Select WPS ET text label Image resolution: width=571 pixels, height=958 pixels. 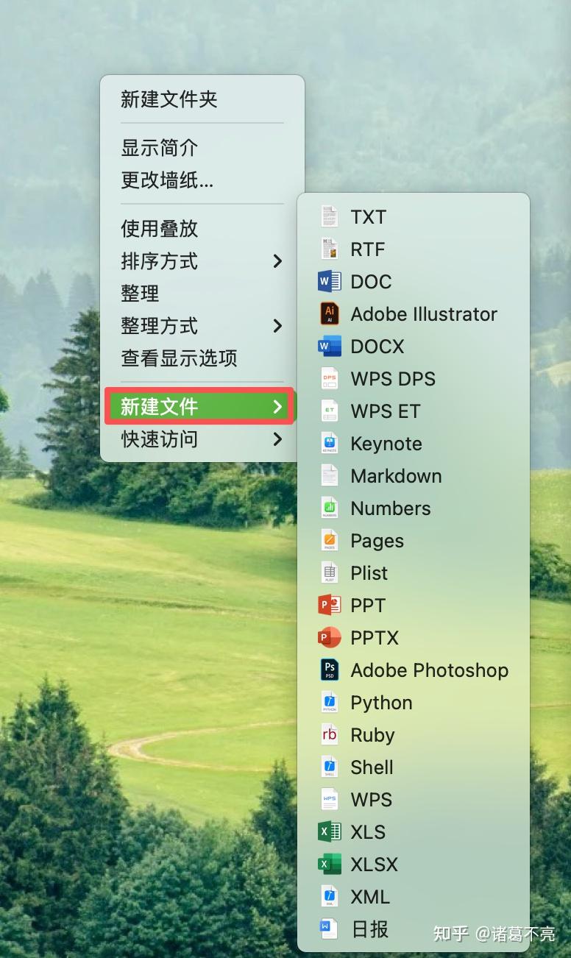(x=386, y=411)
